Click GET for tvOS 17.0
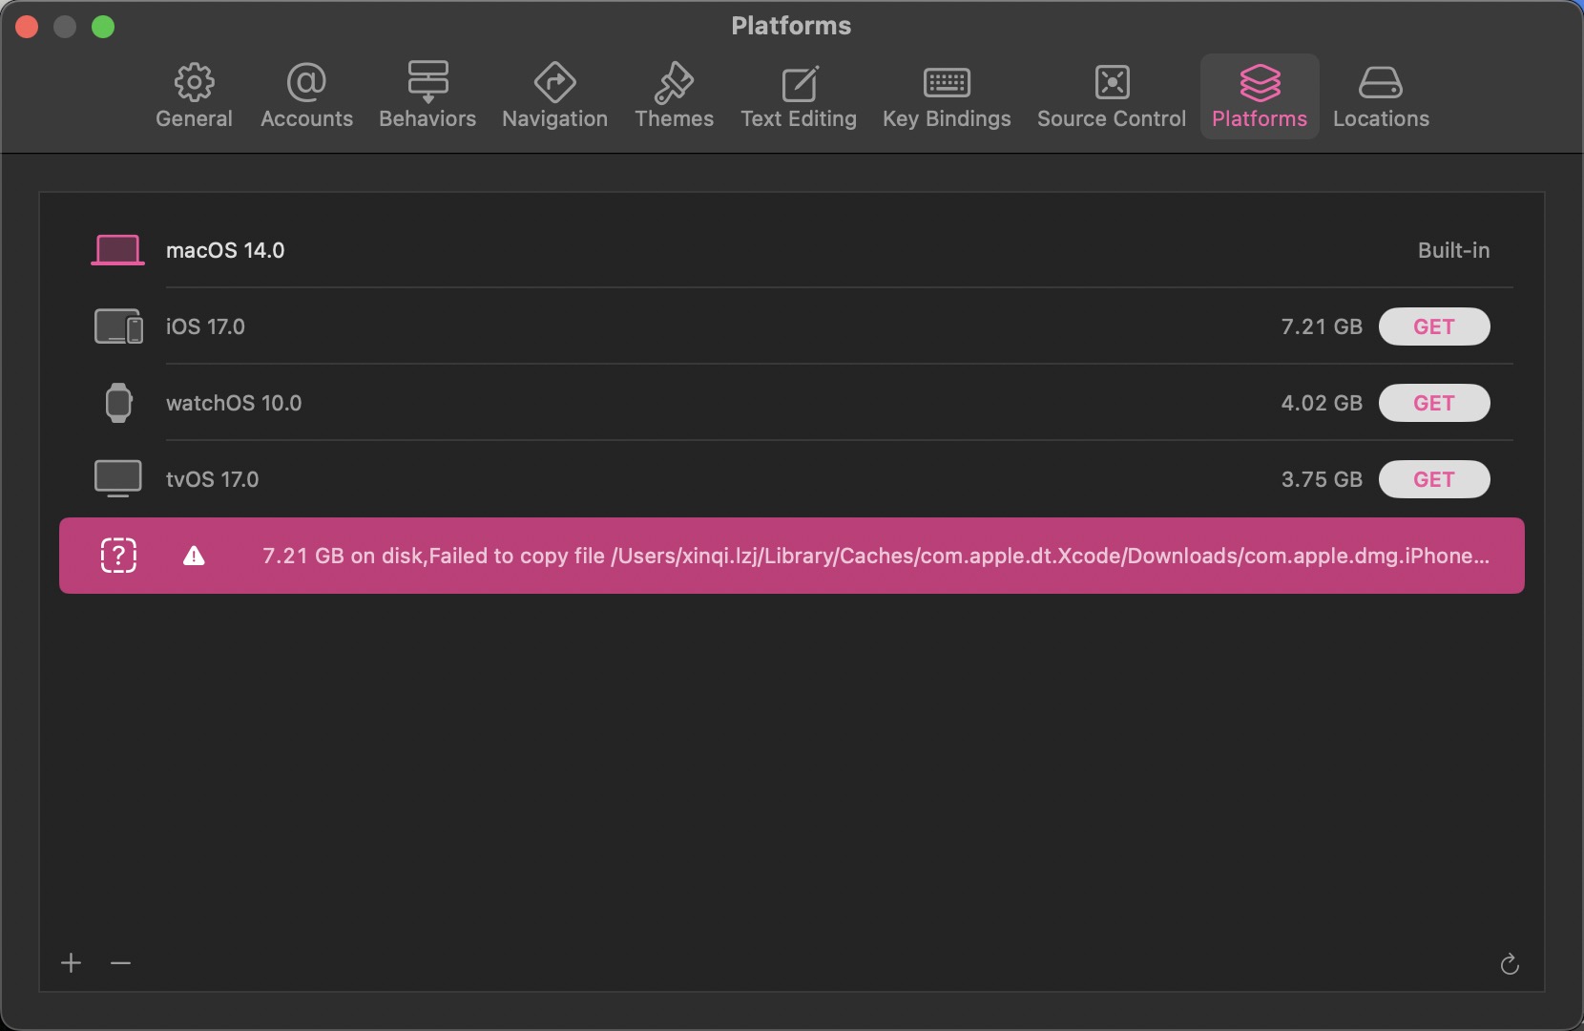The width and height of the screenshot is (1584, 1031). pyautogui.click(x=1433, y=479)
